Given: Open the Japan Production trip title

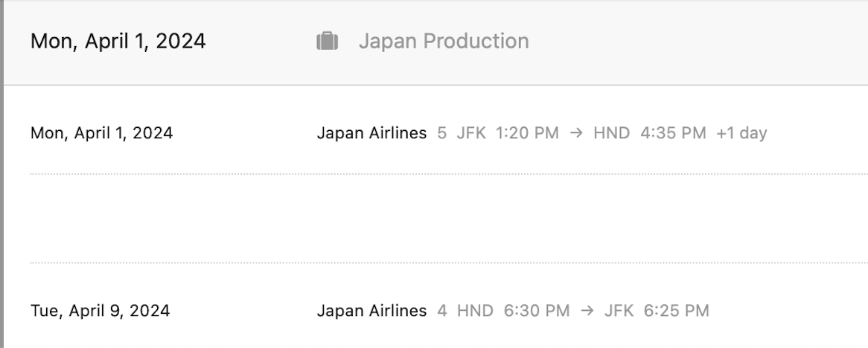Looking at the screenshot, I should pyautogui.click(x=444, y=41).
